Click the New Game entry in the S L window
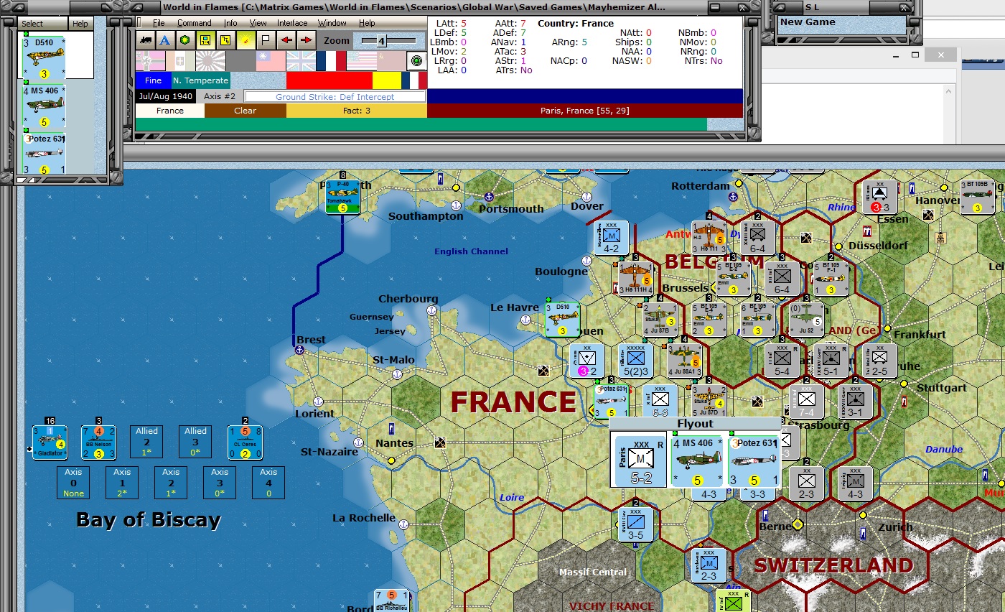Image resolution: width=1005 pixels, height=612 pixels. 841,22
